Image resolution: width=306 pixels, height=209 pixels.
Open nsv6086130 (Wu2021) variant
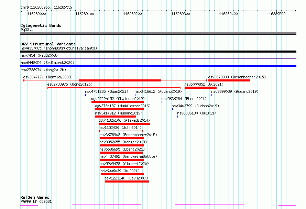click(x=197, y=113)
